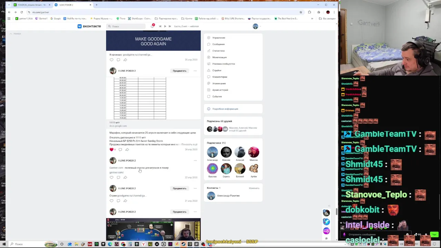Viewport: 441px width, 248px height.
Task: Click Изменить in Контакты block
Action: click(x=254, y=188)
